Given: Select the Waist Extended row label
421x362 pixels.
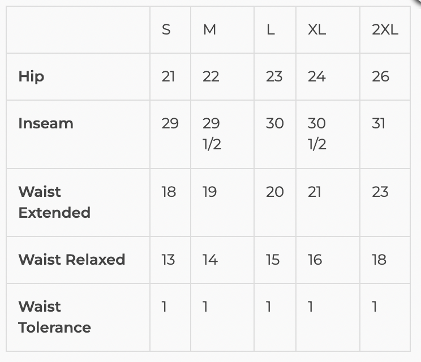Looking at the screenshot, I should pos(54,202).
